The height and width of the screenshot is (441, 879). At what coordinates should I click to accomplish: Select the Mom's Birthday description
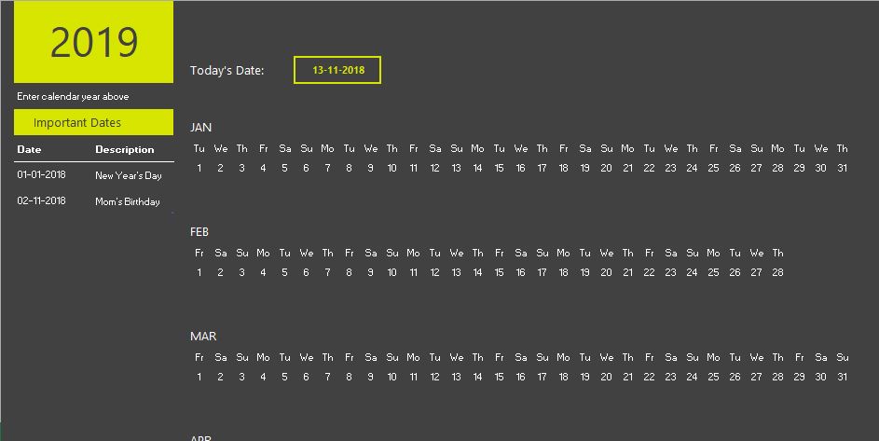(x=128, y=201)
